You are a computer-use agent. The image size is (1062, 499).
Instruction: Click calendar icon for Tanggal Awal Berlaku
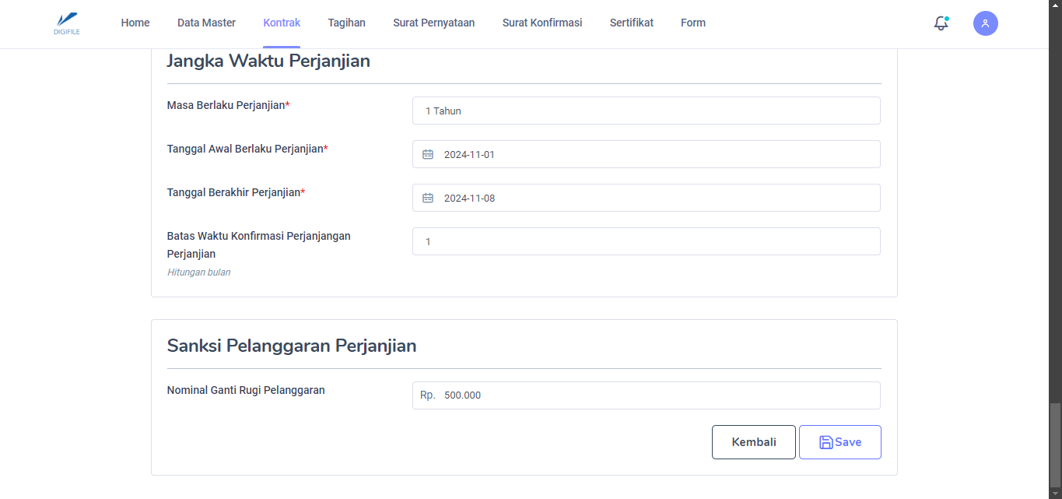[428, 154]
